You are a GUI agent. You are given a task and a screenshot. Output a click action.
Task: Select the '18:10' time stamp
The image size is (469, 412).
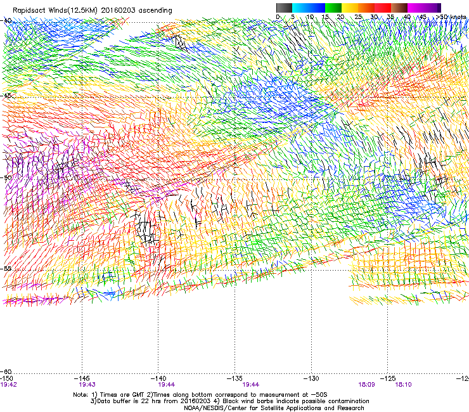pos(404,385)
